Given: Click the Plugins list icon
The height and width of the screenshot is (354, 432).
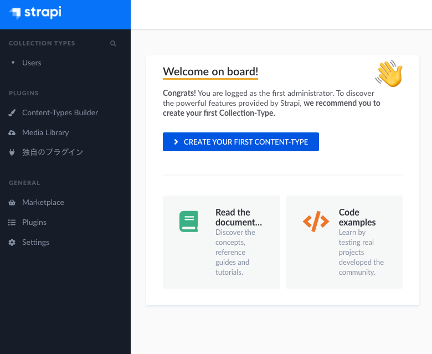Looking at the screenshot, I should point(12,223).
